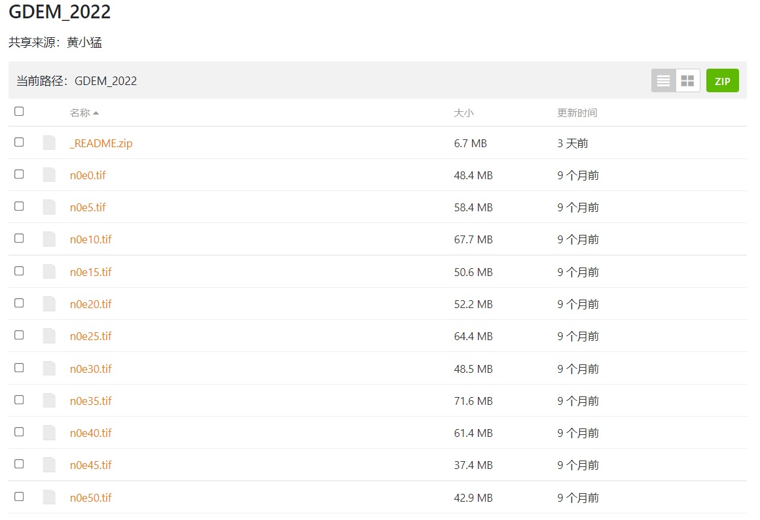The width and height of the screenshot is (760, 520).
Task: Click file icon next to _README.zip
Action: [x=49, y=143]
